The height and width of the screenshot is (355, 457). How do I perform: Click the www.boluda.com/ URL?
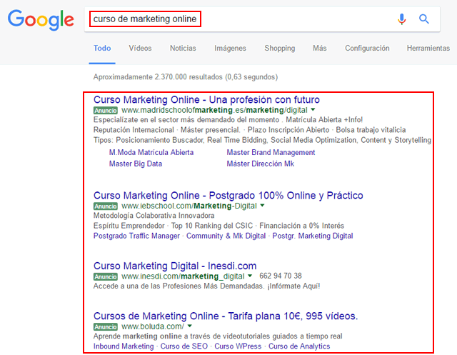pos(153,326)
